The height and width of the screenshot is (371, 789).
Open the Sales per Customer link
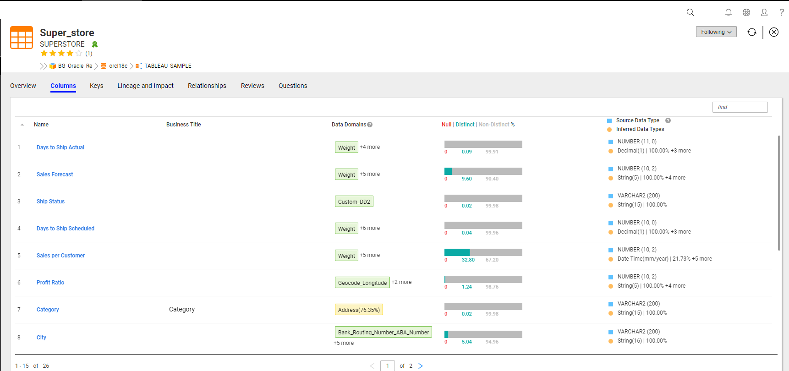click(60, 256)
